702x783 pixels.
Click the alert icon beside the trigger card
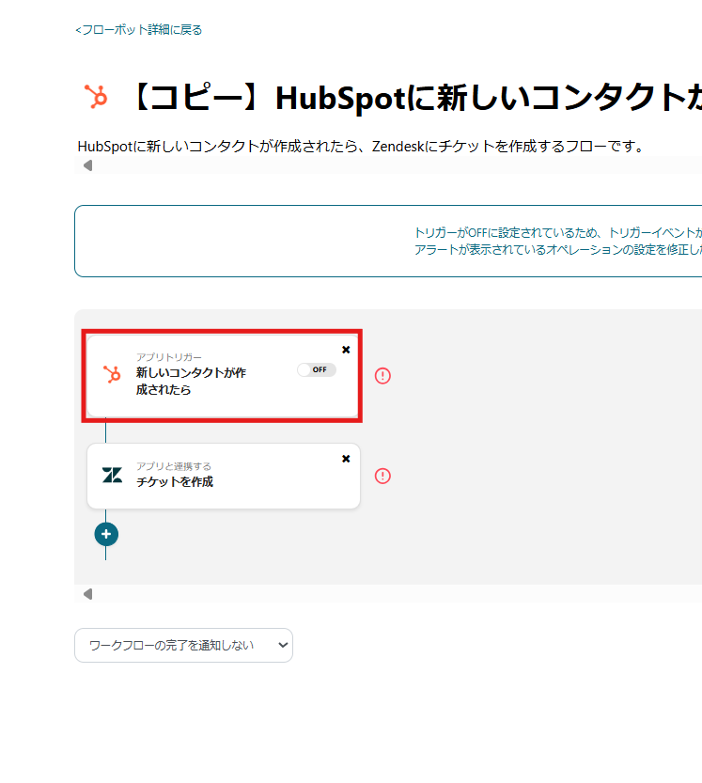[383, 376]
